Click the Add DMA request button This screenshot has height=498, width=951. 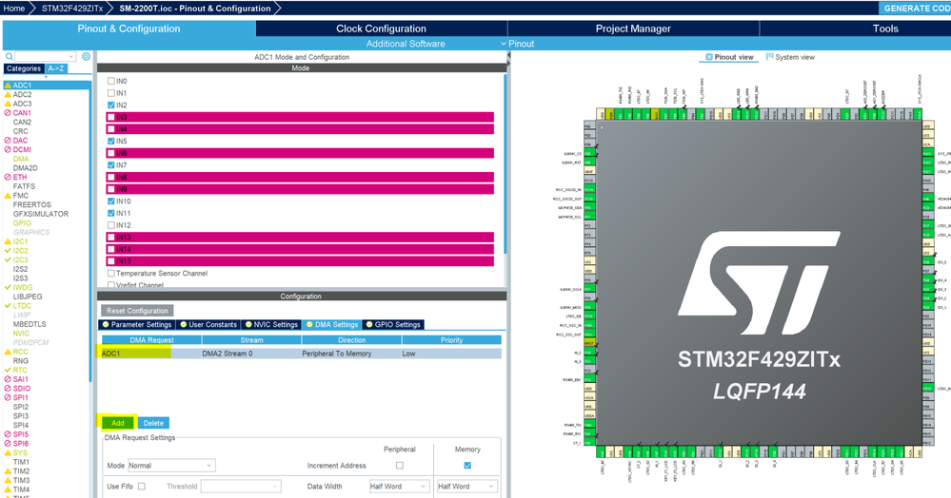click(118, 423)
